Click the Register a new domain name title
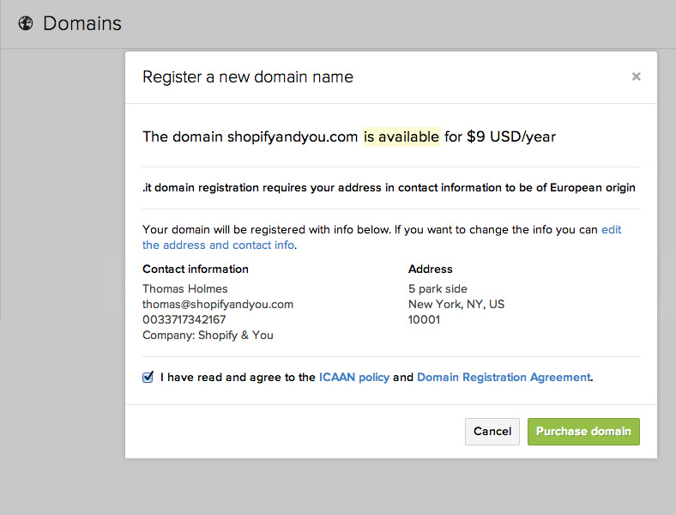The image size is (676, 515). click(x=248, y=77)
